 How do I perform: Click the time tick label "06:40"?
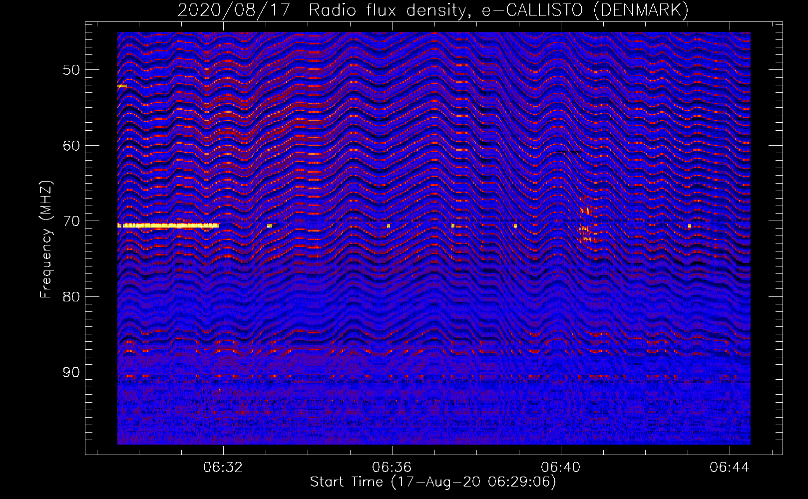coord(561,467)
